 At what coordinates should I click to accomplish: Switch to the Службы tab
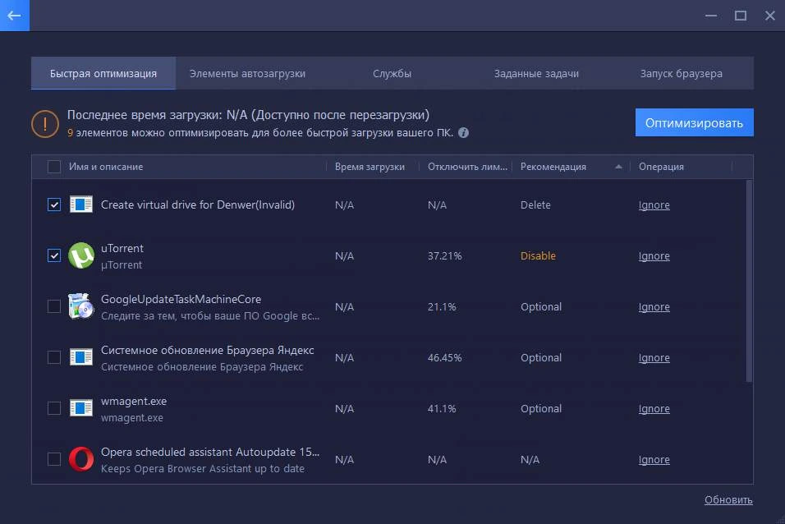pos(392,73)
